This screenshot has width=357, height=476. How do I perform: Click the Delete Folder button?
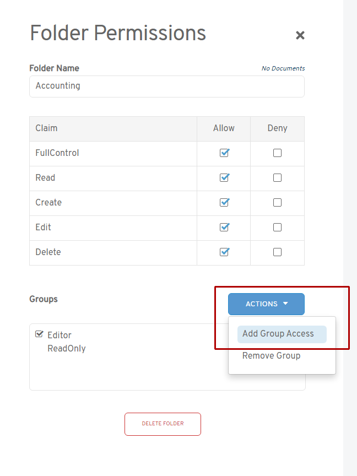point(163,424)
